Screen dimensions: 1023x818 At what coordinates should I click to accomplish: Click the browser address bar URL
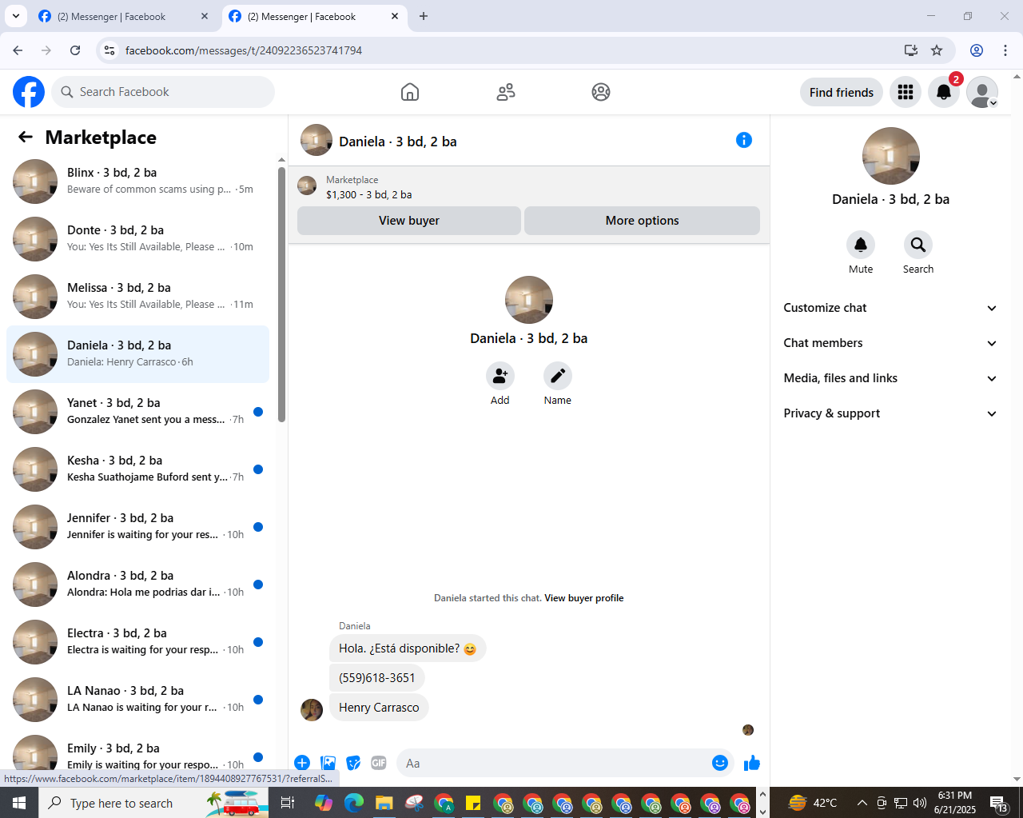(244, 50)
